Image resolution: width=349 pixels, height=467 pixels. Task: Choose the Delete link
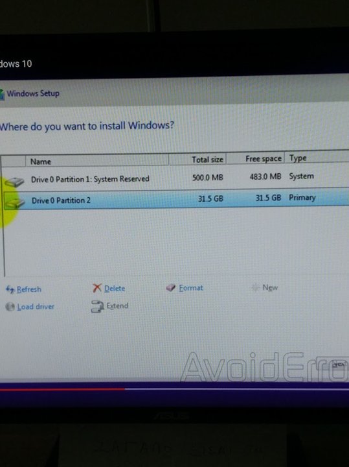(x=115, y=288)
